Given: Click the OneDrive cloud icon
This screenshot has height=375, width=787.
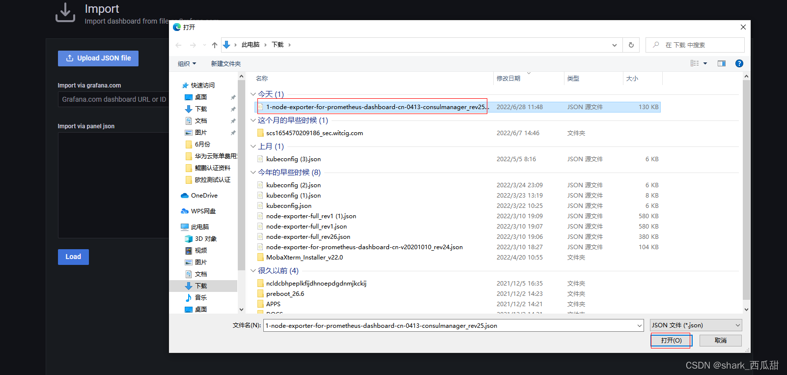Looking at the screenshot, I should (x=185, y=195).
